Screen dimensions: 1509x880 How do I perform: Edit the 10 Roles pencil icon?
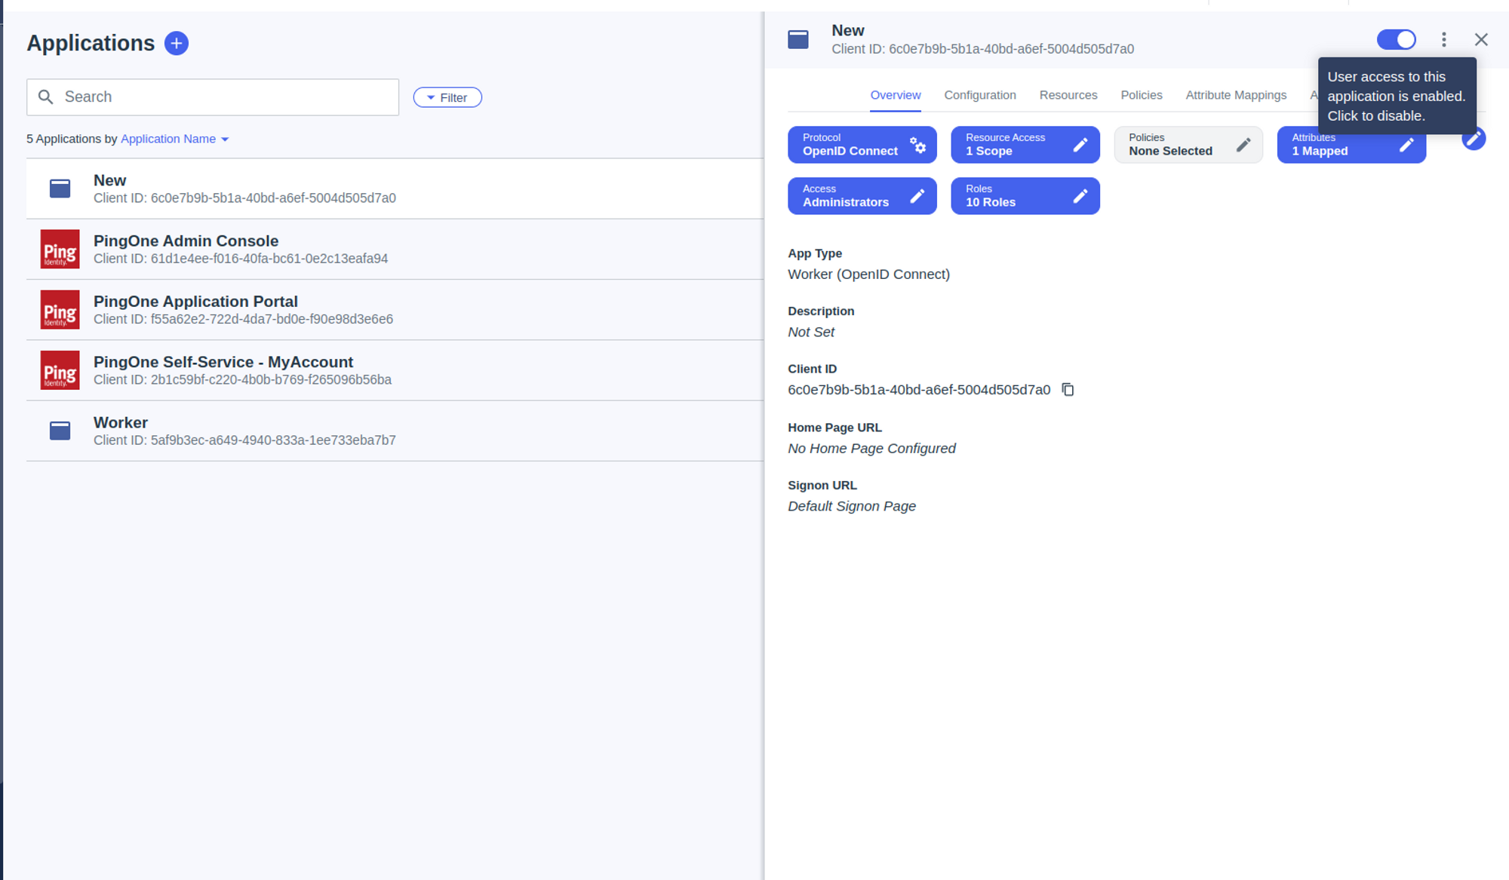click(x=1080, y=196)
